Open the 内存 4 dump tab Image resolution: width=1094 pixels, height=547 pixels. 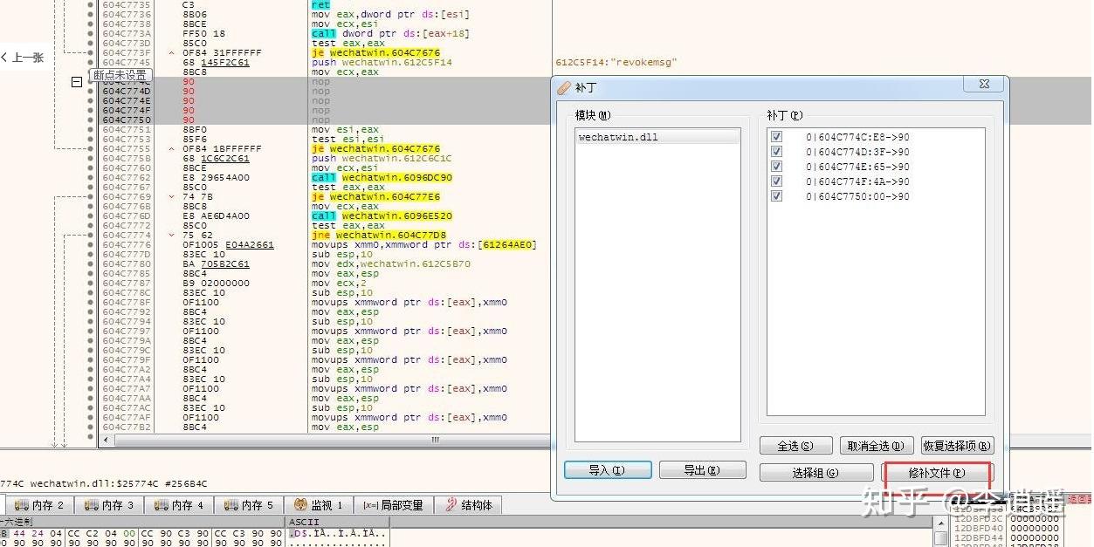[x=180, y=505]
